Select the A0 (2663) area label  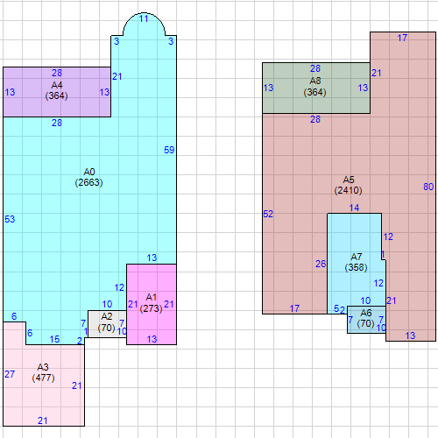(88, 177)
